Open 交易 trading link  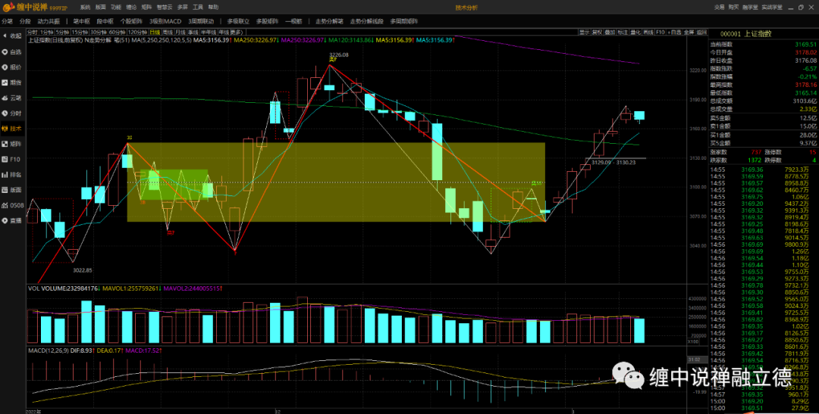point(719,8)
